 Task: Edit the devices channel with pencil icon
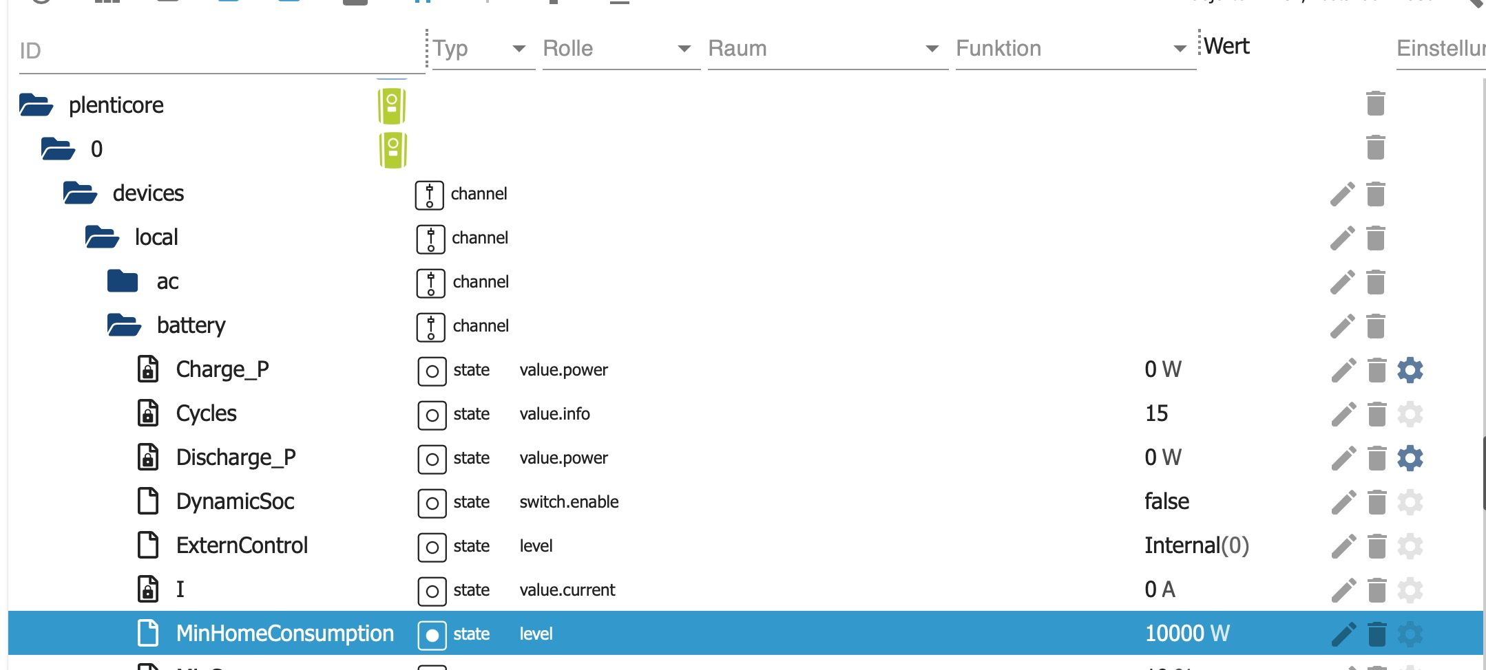[1343, 194]
